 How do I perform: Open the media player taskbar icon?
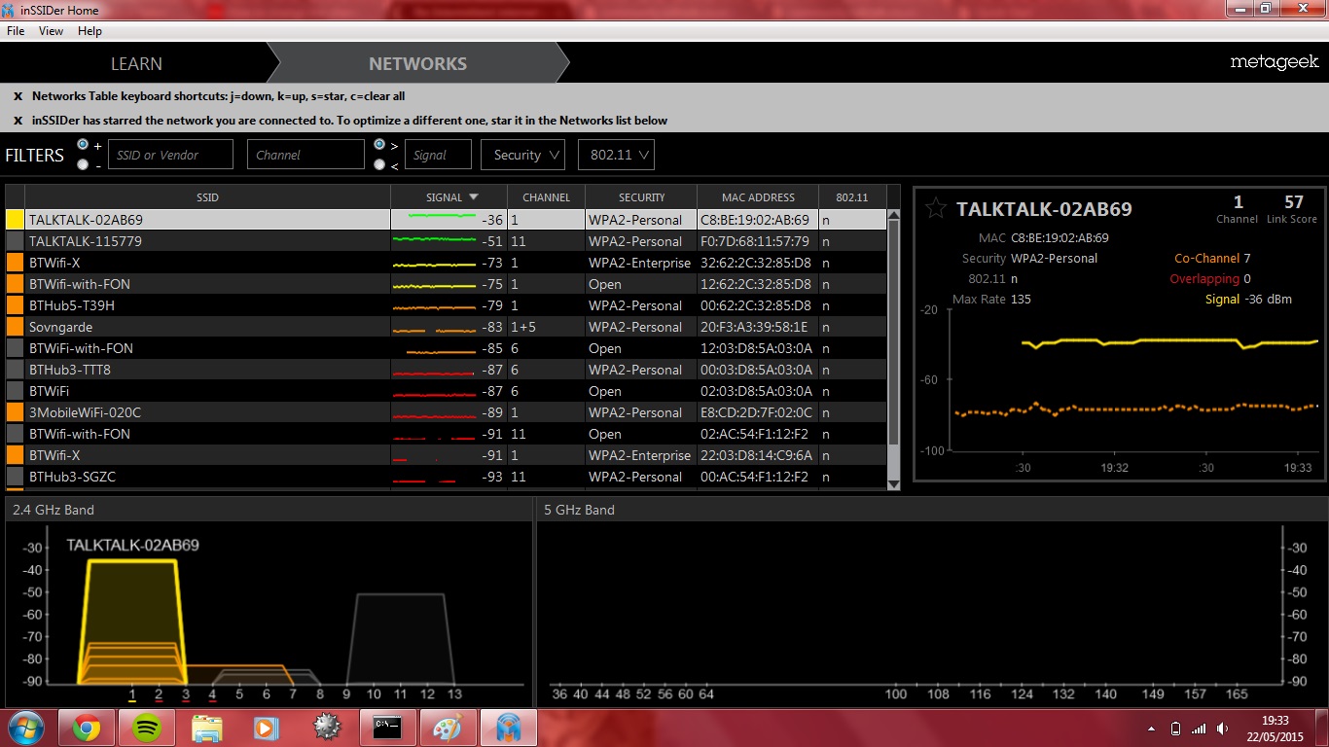pyautogui.click(x=267, y=728)
